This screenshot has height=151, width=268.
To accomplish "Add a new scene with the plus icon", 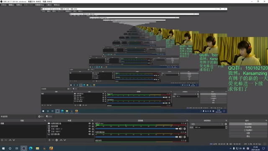I will [x=2, y=140].
